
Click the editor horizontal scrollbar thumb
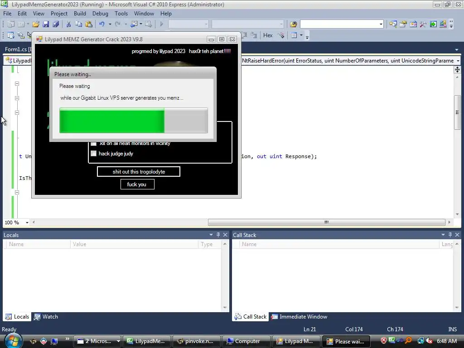point(326,222)
